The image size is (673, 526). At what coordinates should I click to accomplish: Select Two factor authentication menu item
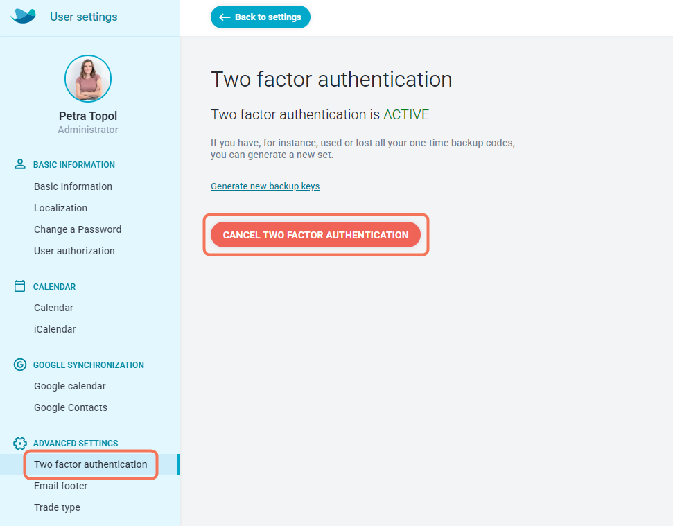[x=89, y=464]
